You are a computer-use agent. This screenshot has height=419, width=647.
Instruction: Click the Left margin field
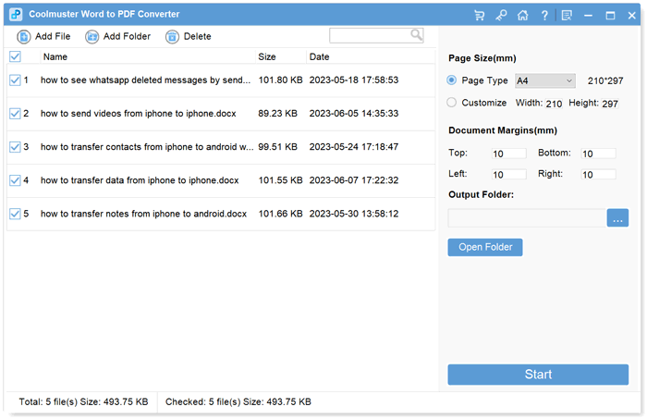point(509,175)
